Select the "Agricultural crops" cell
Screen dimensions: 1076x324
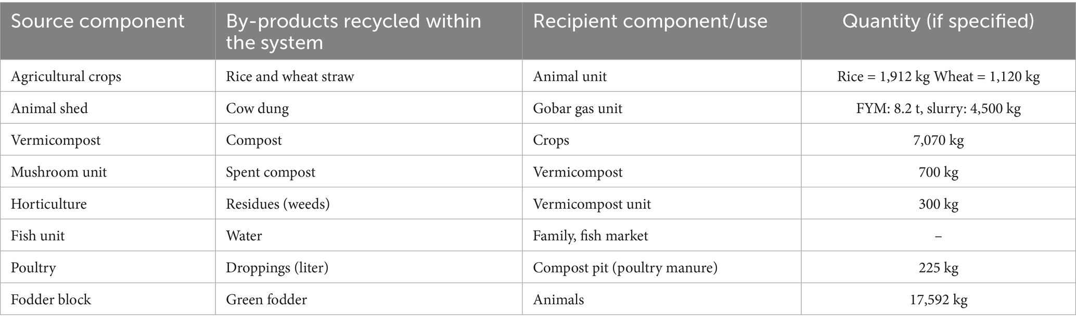pyautogui.click(x=66, y=76)
